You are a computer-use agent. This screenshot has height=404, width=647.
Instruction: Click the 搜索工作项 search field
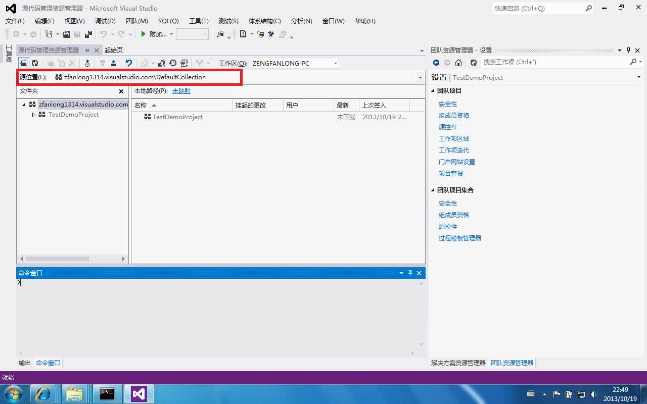554,62
